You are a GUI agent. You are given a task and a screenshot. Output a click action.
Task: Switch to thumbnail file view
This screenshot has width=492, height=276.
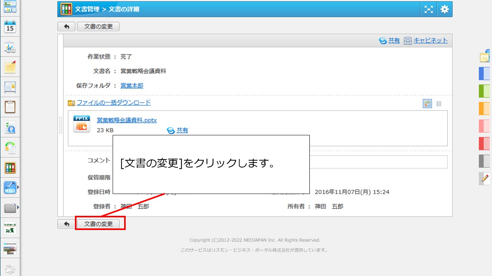point(427,103)
